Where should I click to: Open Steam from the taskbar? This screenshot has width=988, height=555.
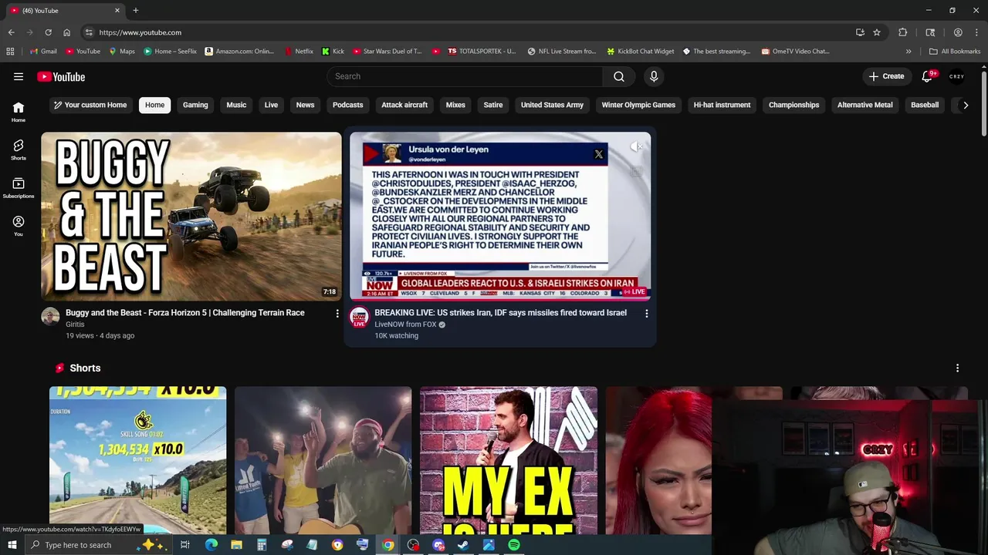pos(463,545)
